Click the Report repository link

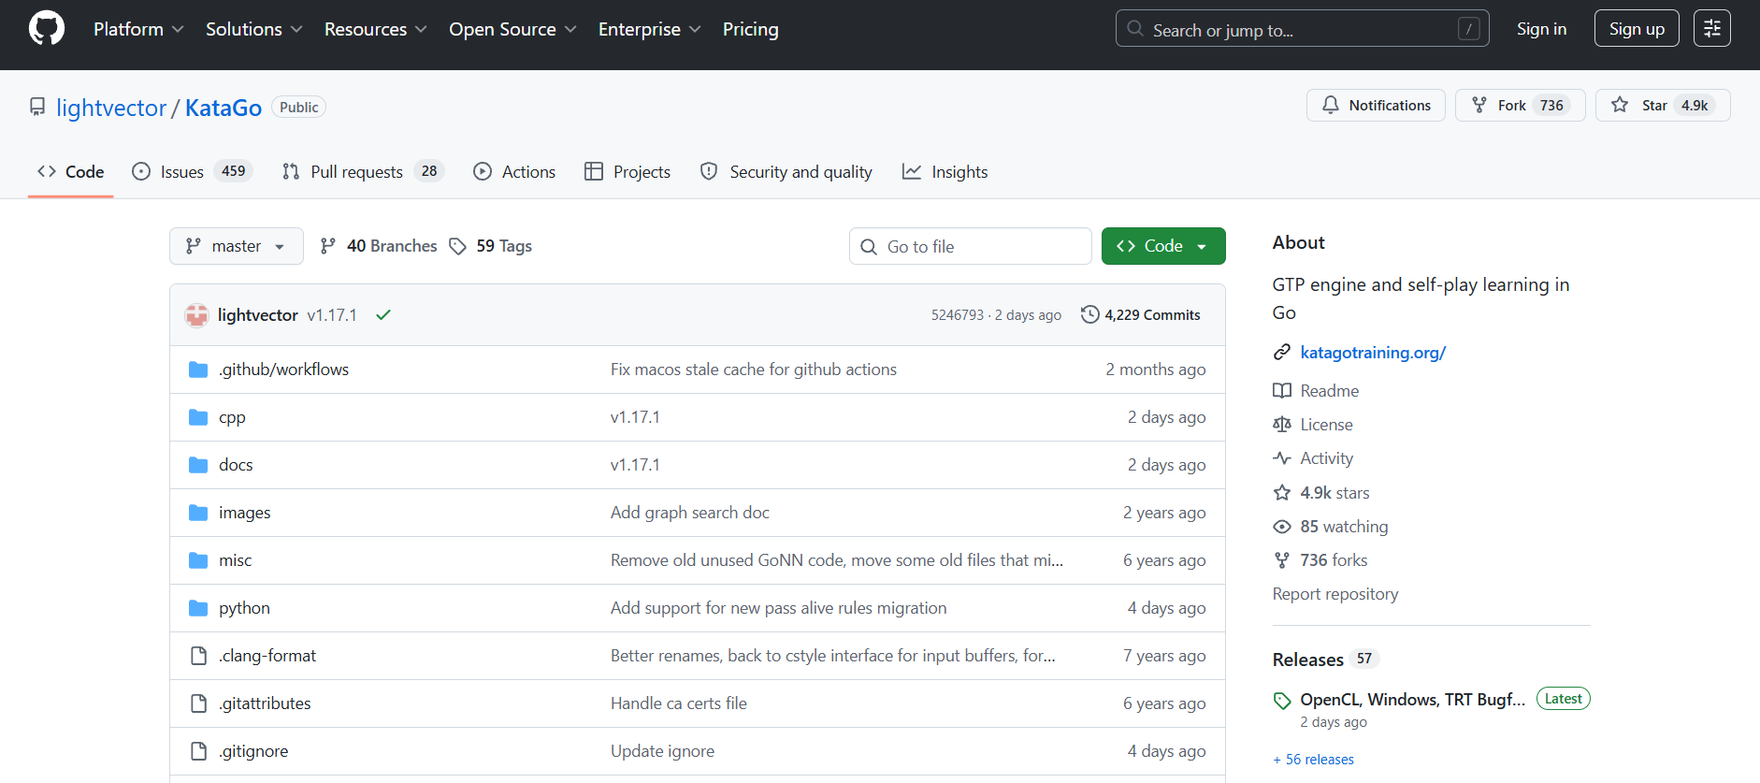(1335, 594)
